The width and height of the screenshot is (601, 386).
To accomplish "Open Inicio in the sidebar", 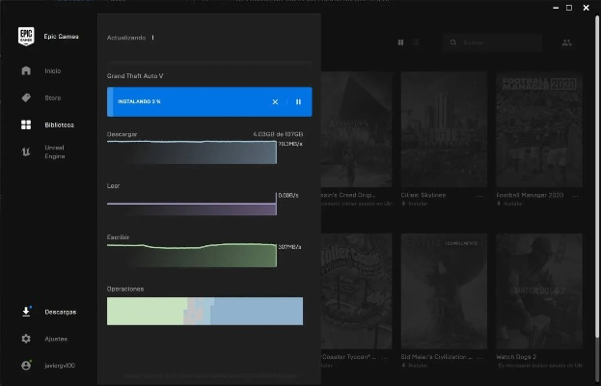I will point(52,70).
